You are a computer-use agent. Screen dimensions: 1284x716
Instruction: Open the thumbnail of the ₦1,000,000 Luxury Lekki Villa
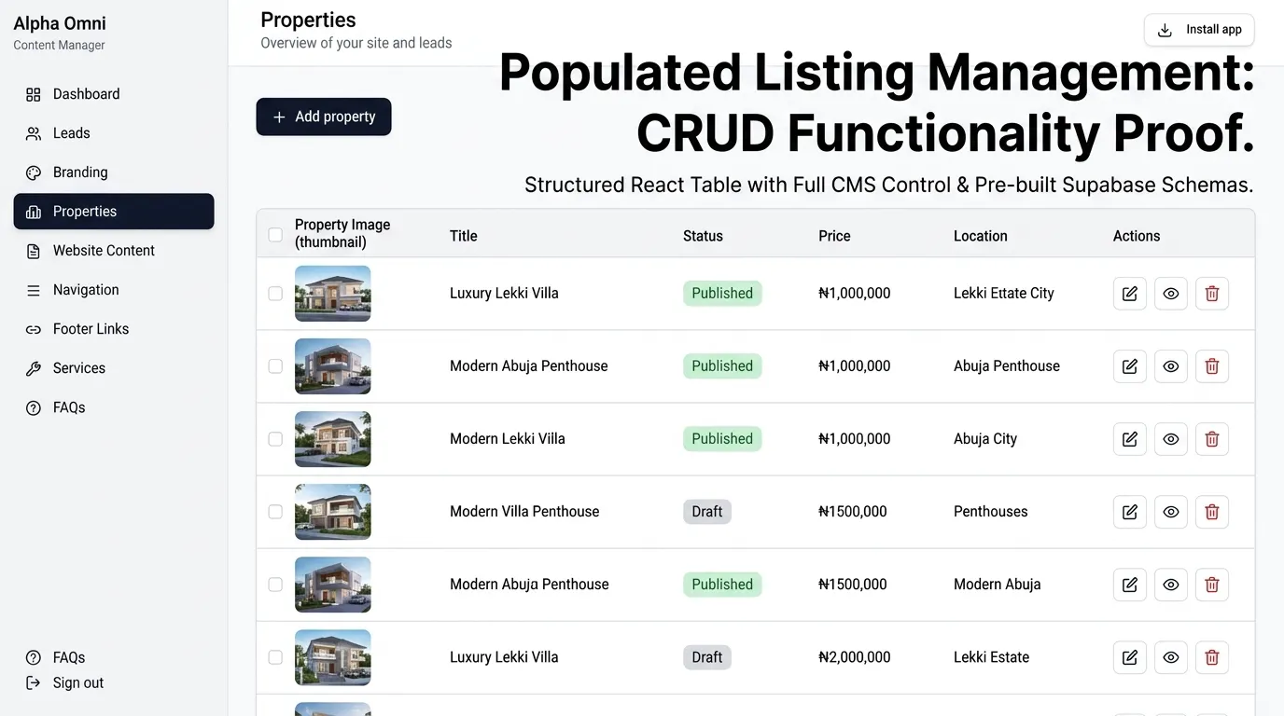tap(333, 294)
